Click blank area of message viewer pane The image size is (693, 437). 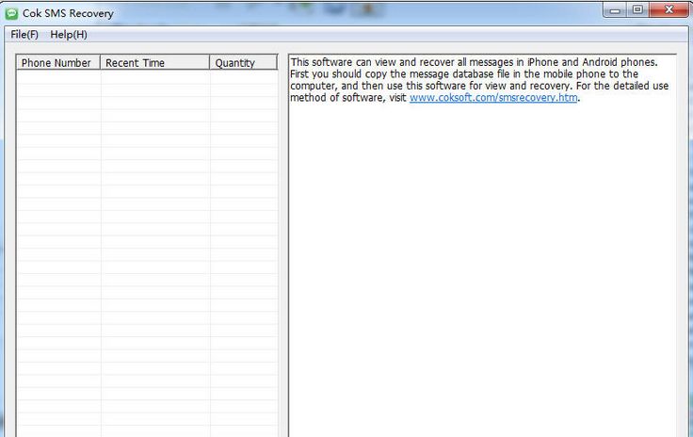point(482,283)
